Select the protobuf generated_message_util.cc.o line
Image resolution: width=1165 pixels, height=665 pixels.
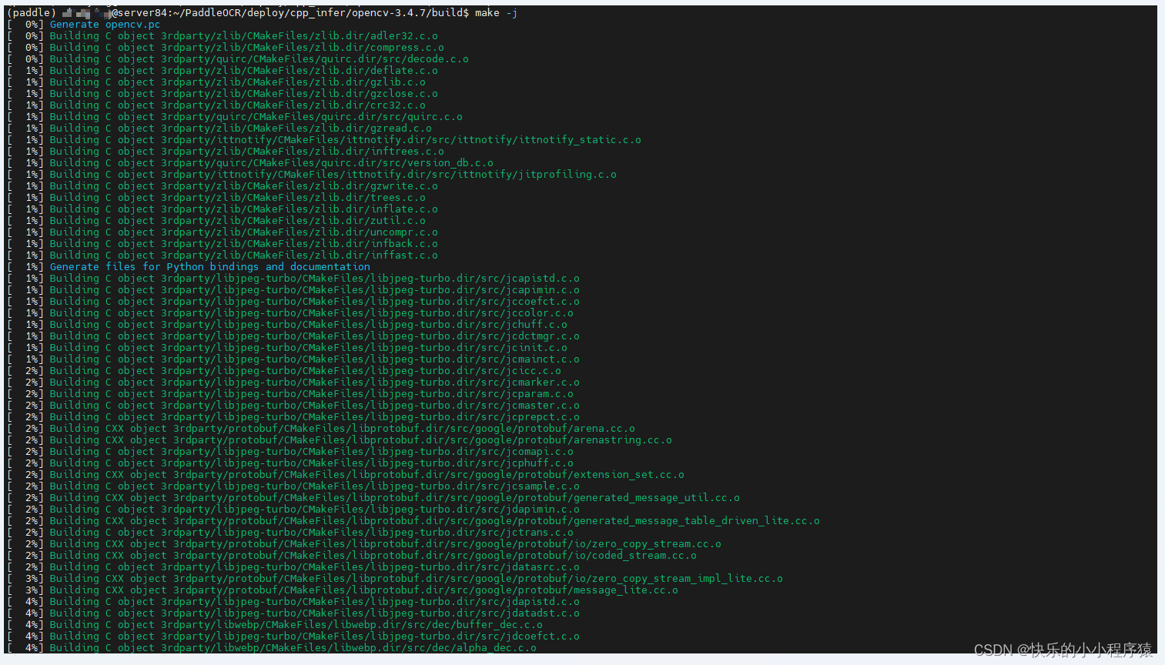tap(373, 497)
